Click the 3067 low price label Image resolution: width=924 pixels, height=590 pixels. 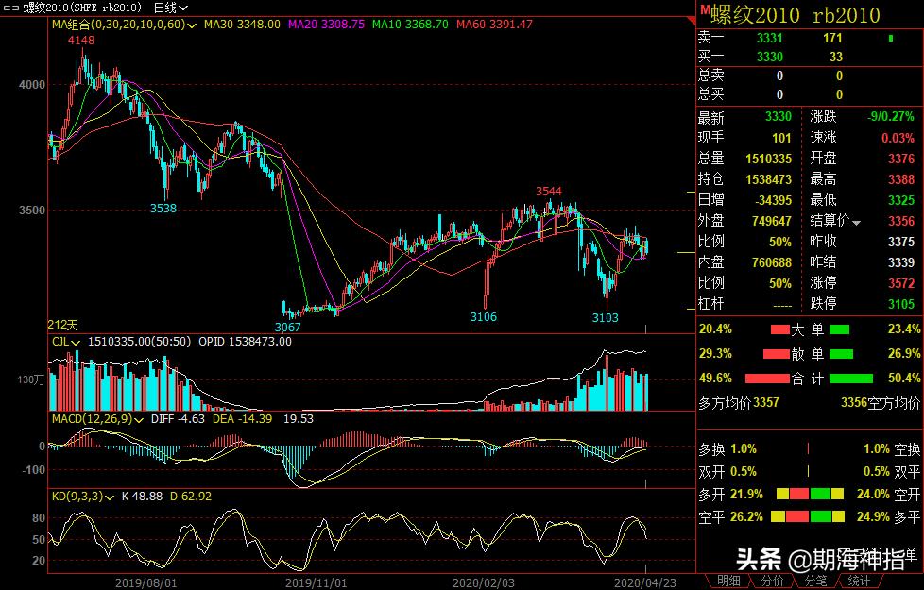point(287,327)
